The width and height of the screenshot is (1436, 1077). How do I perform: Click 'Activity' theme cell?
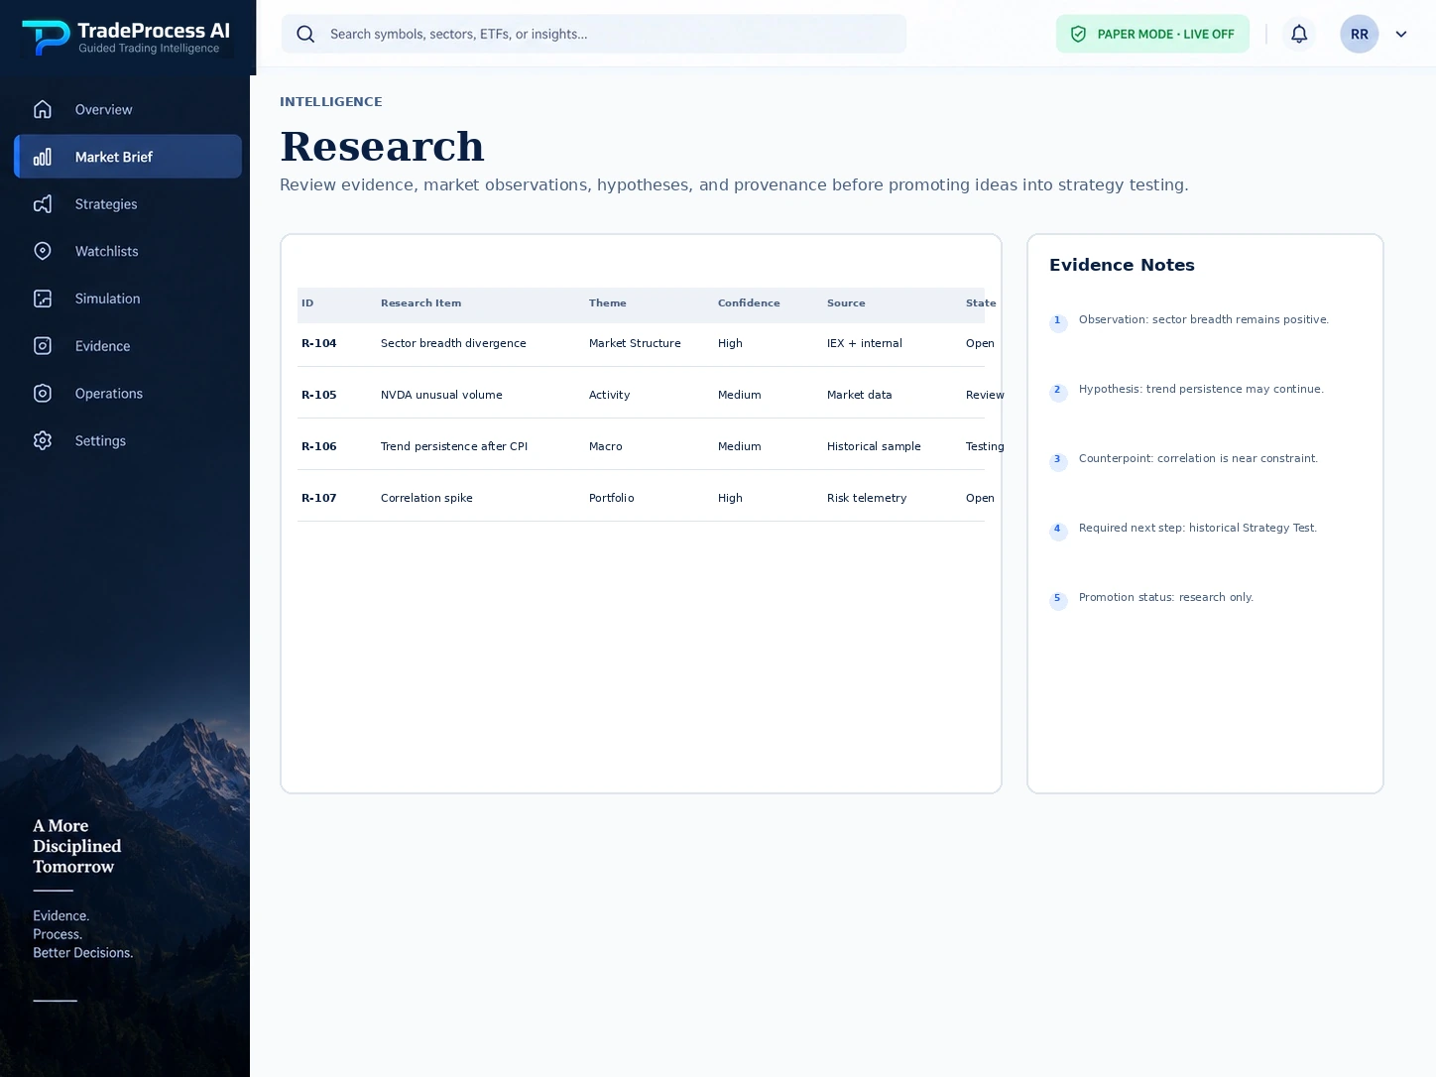point(609,395)
